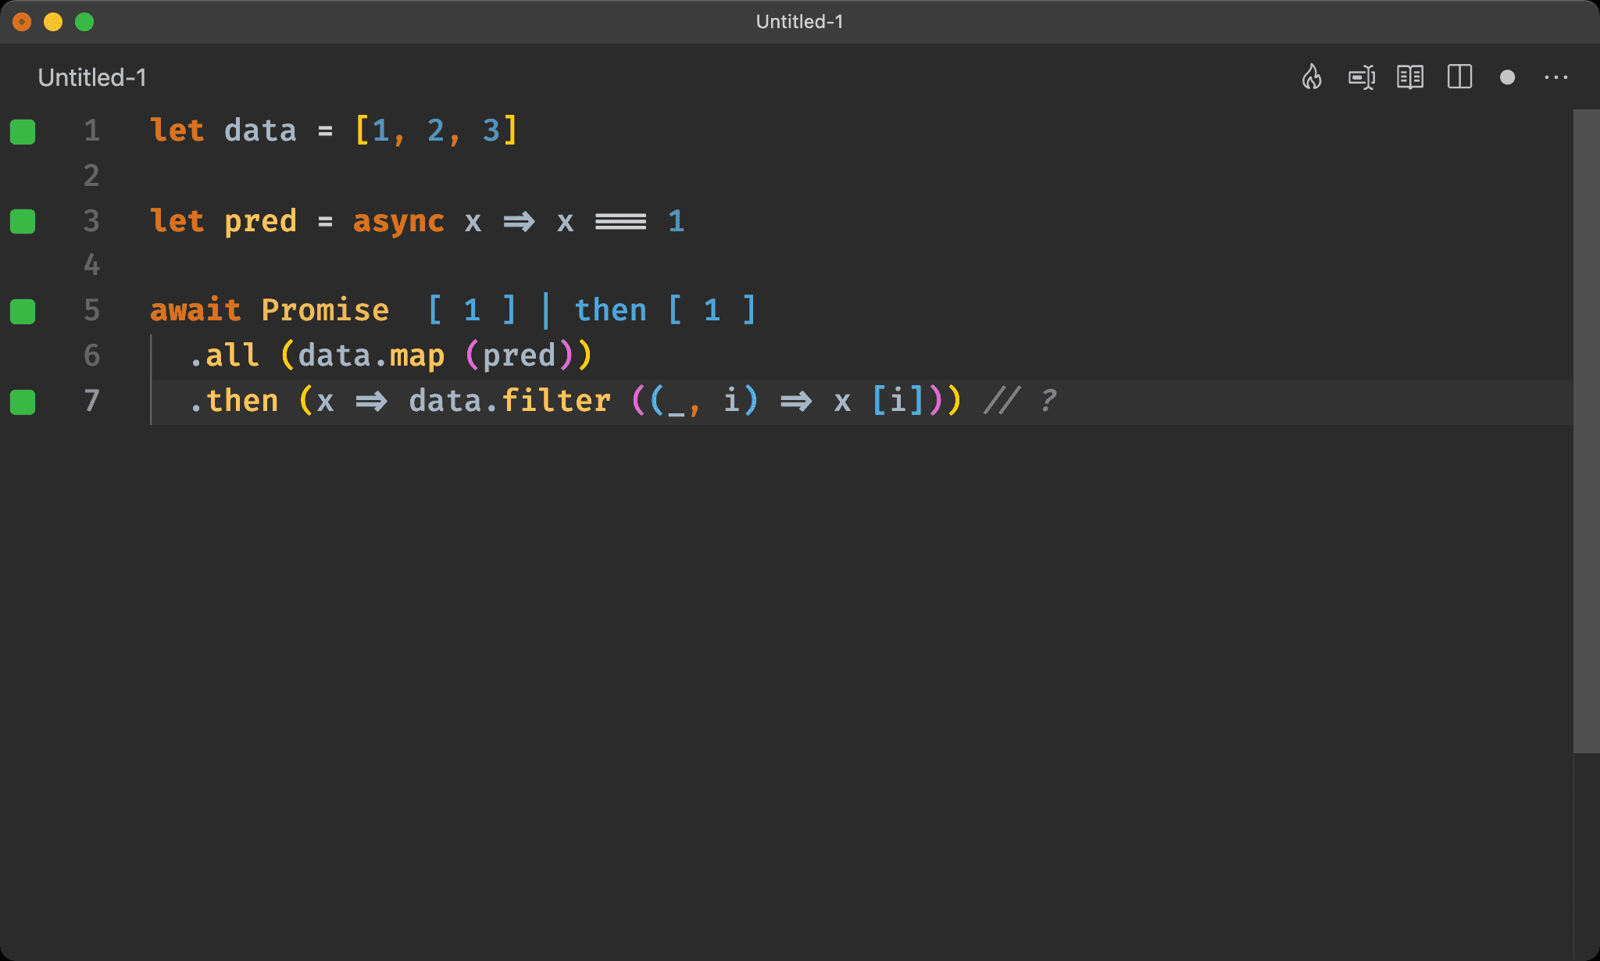The width and height of the screenshot is (1600, 961).
Task: Click the rename cursor icon in toolbar
Action: point(1362,77)
